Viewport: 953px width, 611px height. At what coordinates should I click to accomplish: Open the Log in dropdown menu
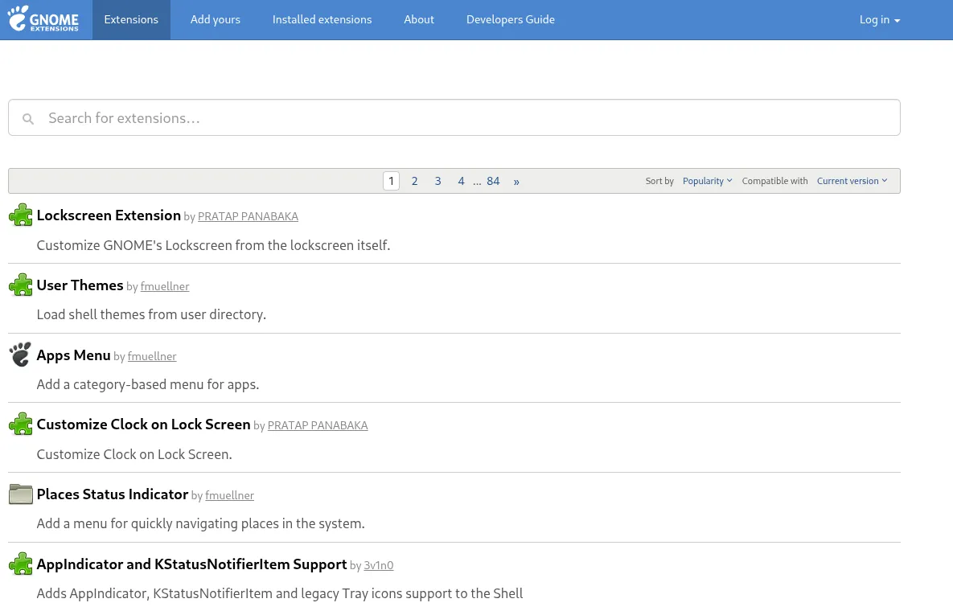(879, 19)
